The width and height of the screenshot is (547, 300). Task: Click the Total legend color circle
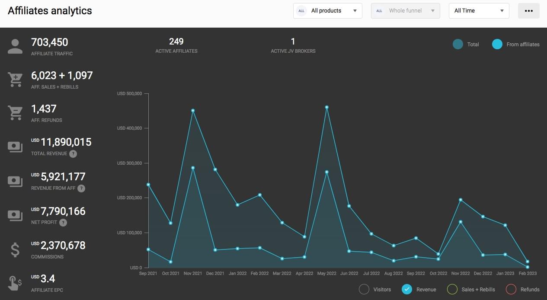click(x=458, y=44)
